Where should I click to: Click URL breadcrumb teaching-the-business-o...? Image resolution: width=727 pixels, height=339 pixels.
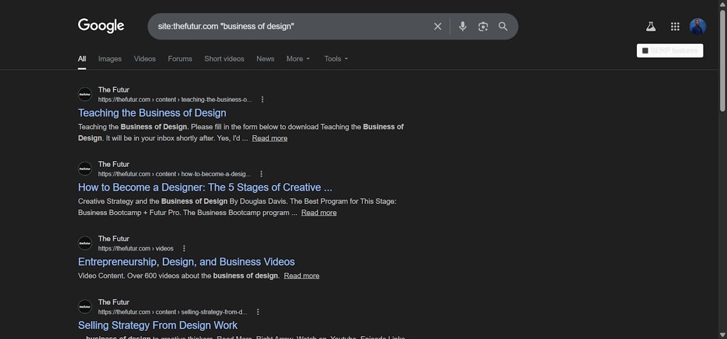[175, 99]
